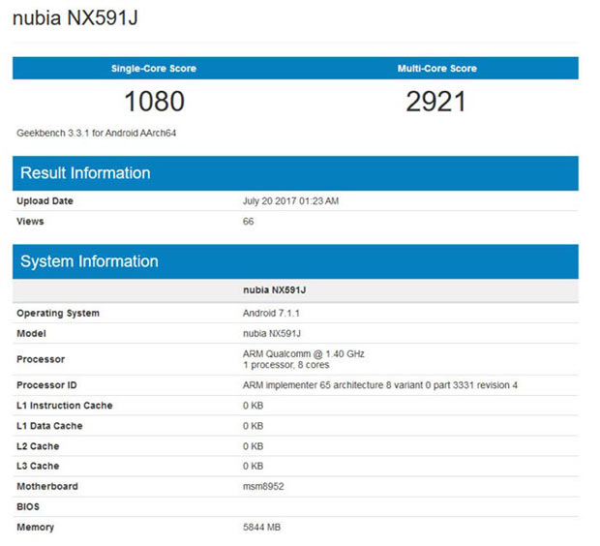Click the nubia NX591J table column heading
Viewport: 600px width, 546px height.
pos(281,290)
